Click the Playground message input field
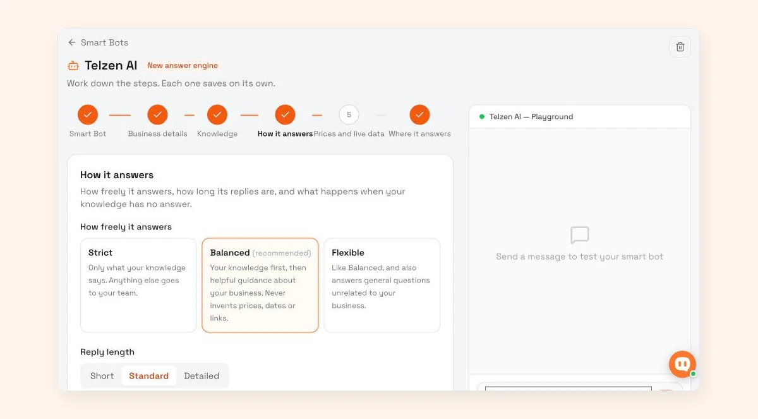The height and width of the screenshot is (419, 758). pos(568,388)
